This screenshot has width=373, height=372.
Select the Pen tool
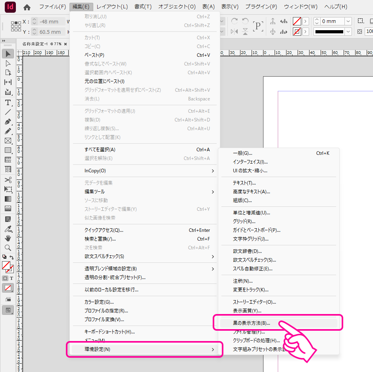8,122
